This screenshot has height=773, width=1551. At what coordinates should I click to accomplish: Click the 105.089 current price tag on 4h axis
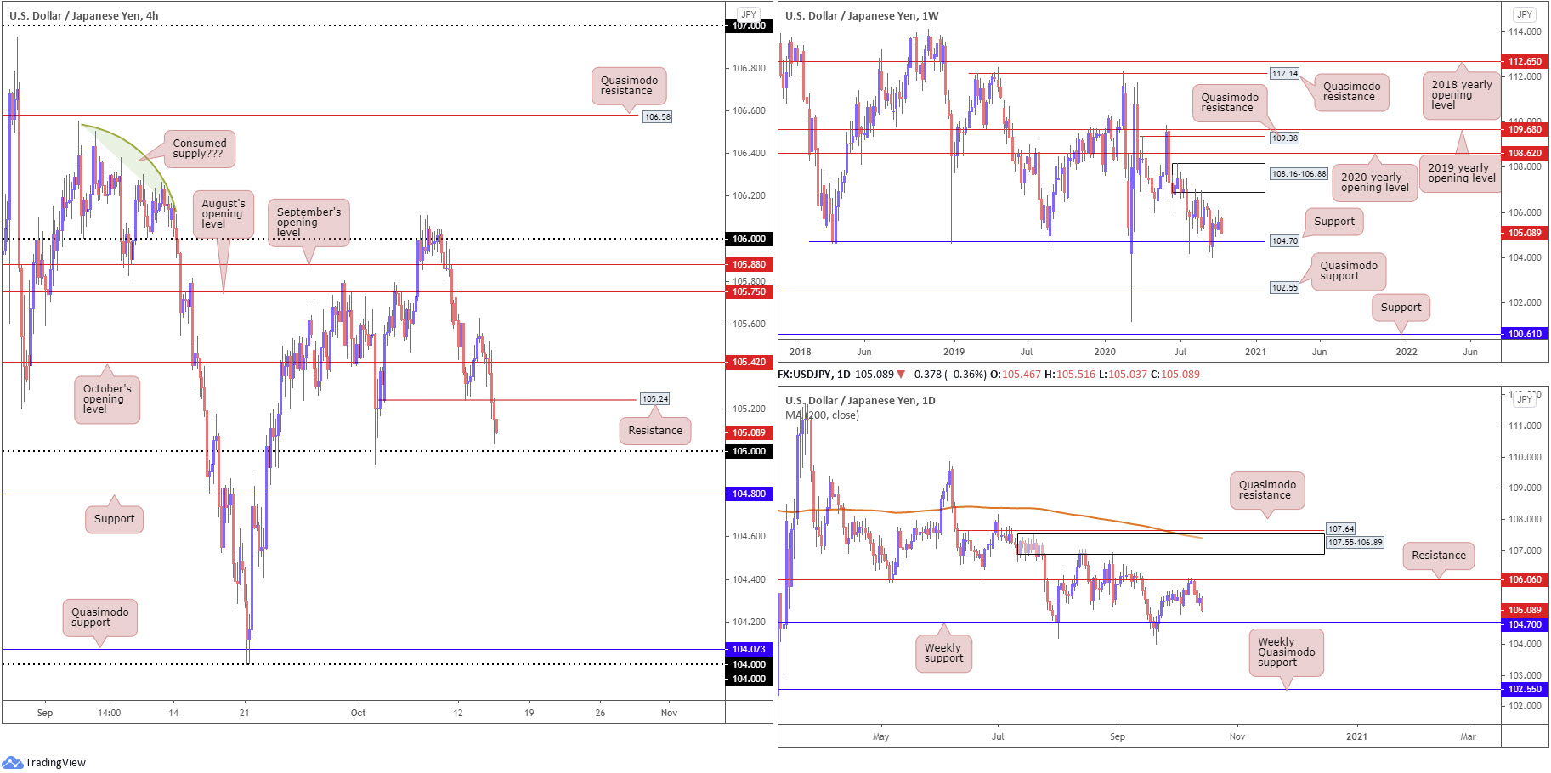(x=749, y=432)
